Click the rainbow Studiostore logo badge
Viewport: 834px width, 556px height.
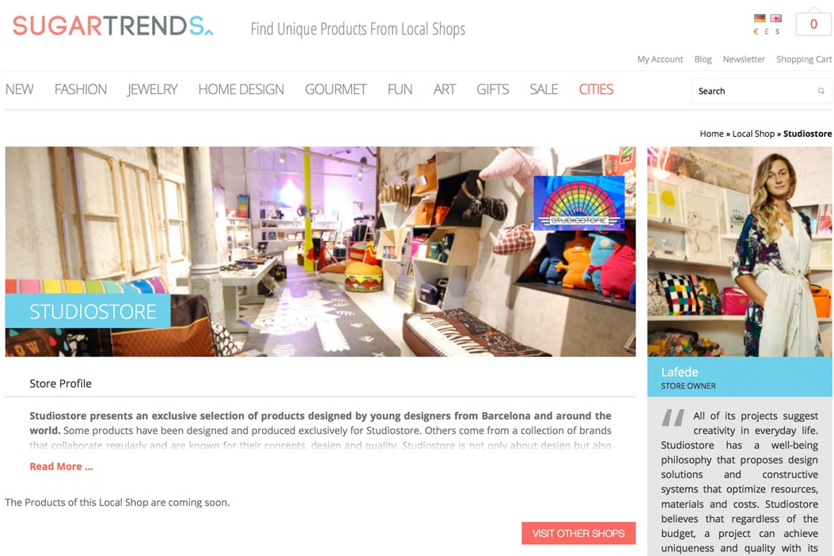click(x=579, y=203)
